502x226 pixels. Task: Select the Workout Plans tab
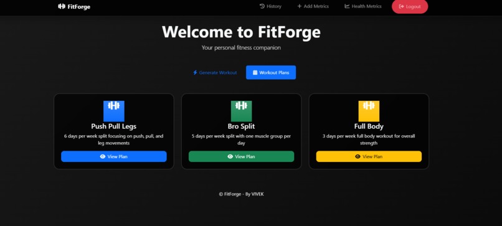[x=271, y=72]
